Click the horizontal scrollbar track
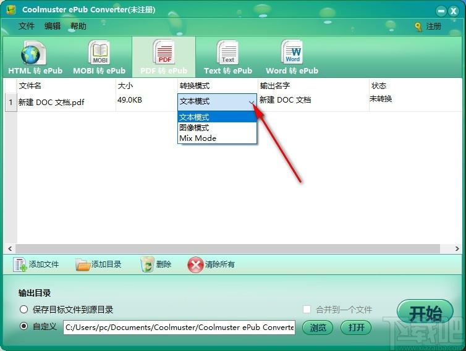The height and width of the screenshot is (351, 466). click(227, 248)
